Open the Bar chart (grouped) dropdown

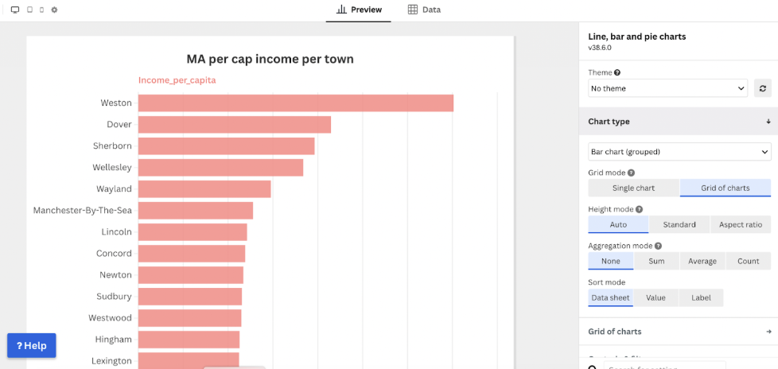679,151
